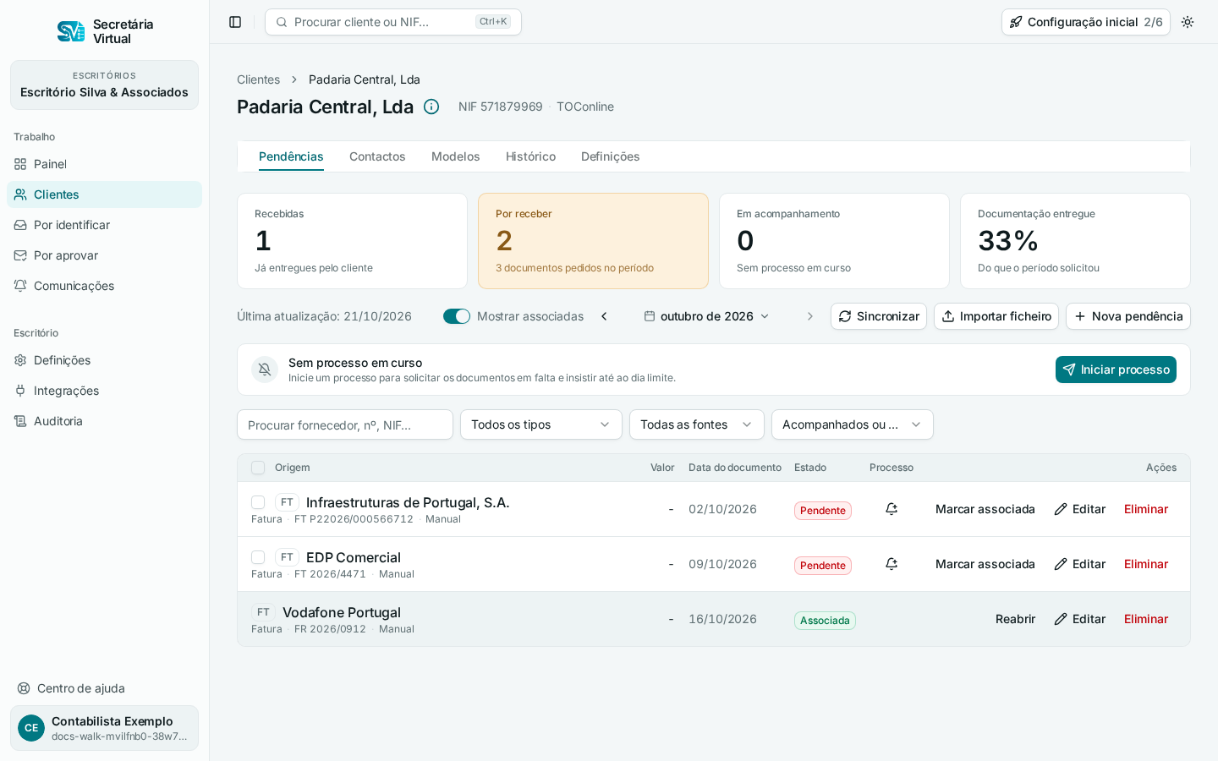The width and height of the screenshot is (1218, 761).
Task: Switch to Contactos tab
Action: [x=377, y=156]
